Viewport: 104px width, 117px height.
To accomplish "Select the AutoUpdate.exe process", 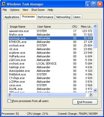I will click(x=51, y=71).
